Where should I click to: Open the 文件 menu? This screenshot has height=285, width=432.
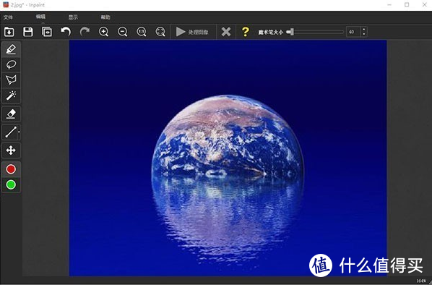tap(8, 17)
